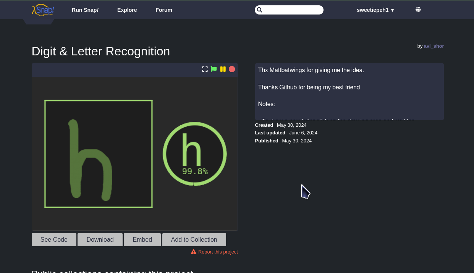Viewport: 474px width, 273px height.
Task: Click the Embed button
Action: [x=142, y=240]
